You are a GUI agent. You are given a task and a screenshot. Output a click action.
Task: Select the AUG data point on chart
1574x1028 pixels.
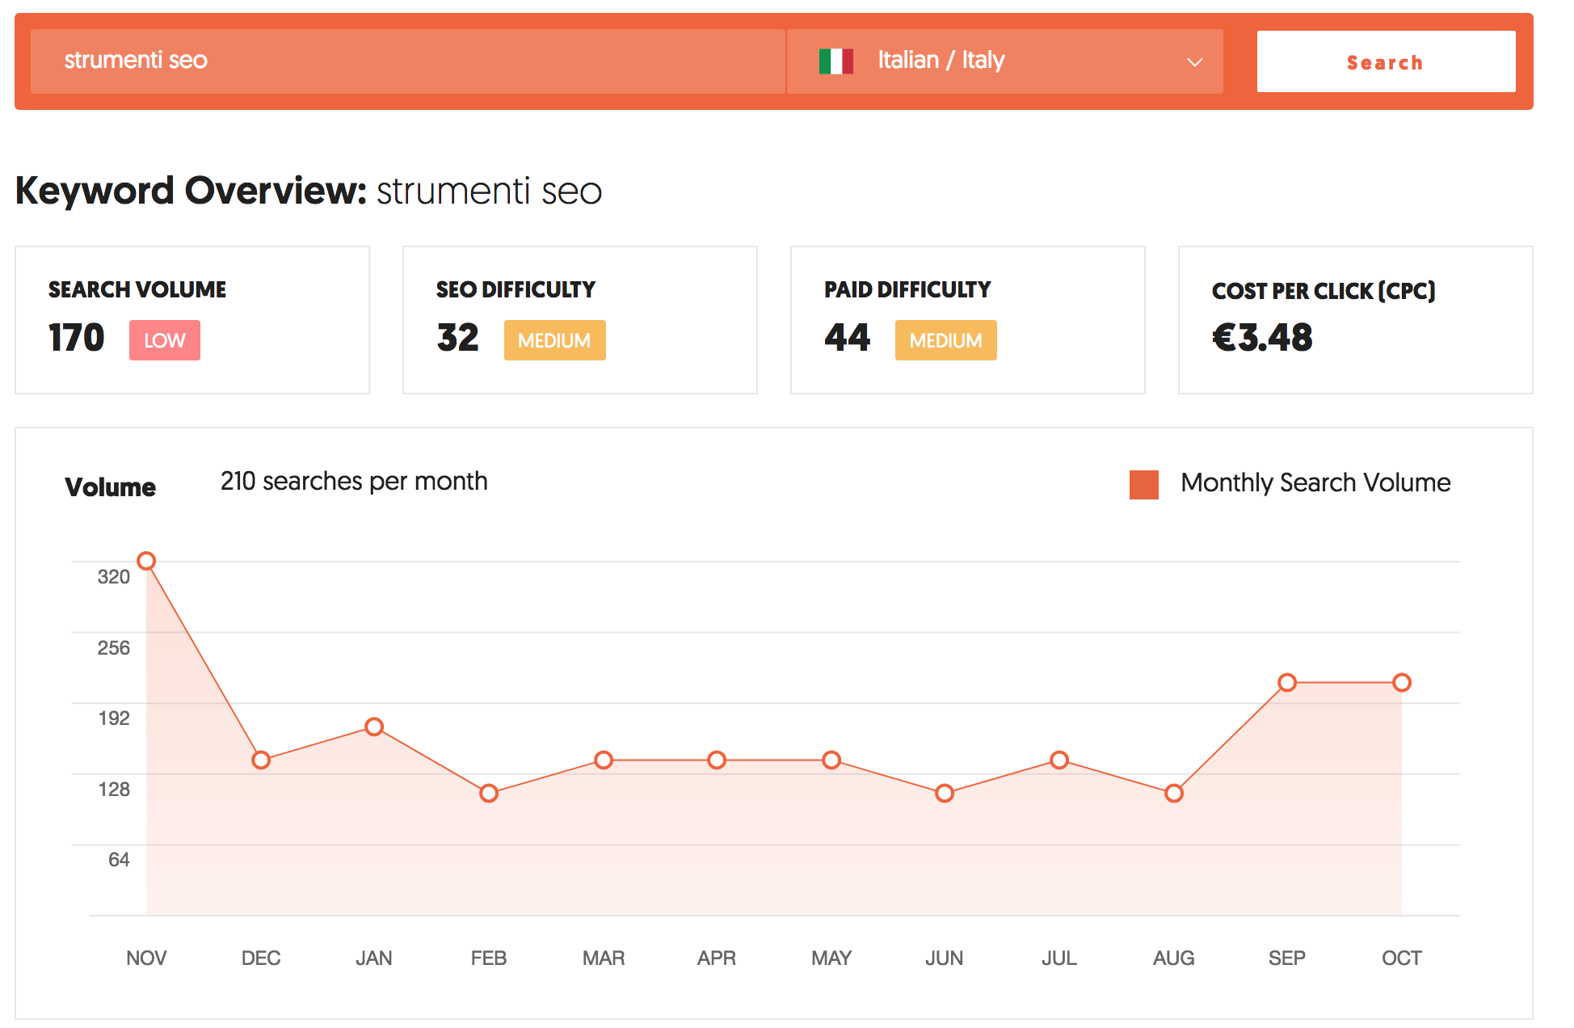coord(1174,793)
